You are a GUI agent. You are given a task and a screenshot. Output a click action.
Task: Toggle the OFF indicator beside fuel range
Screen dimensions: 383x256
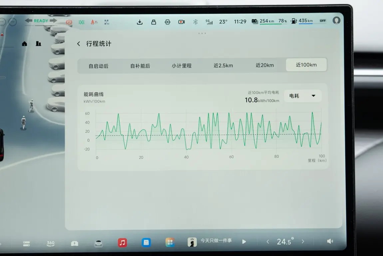click(x=322, y=21)
